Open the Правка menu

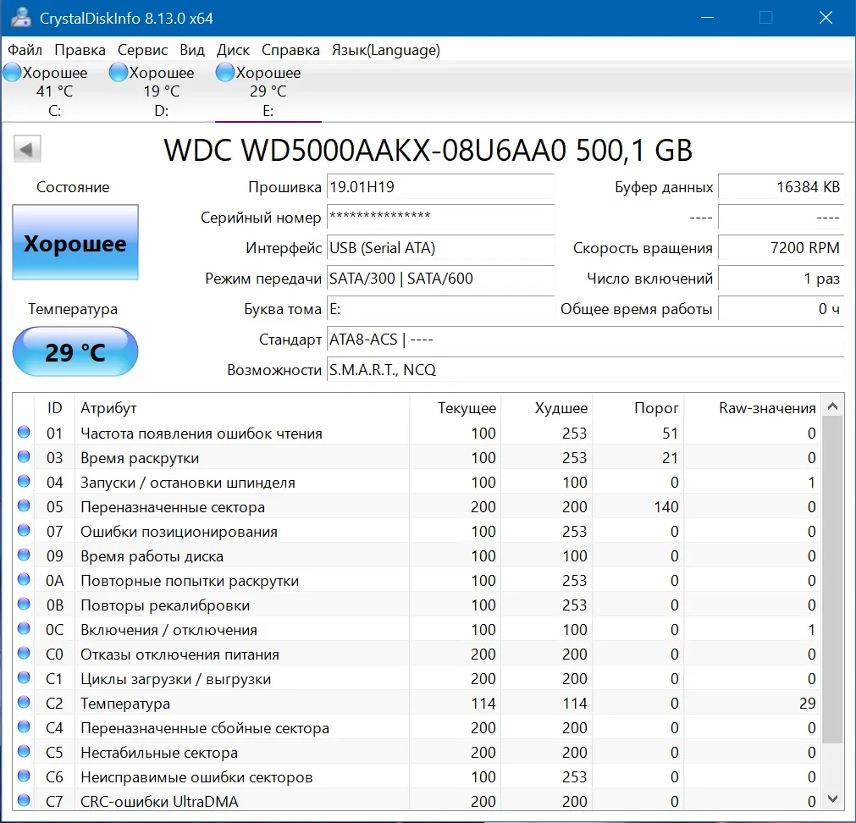pos(80,50)
